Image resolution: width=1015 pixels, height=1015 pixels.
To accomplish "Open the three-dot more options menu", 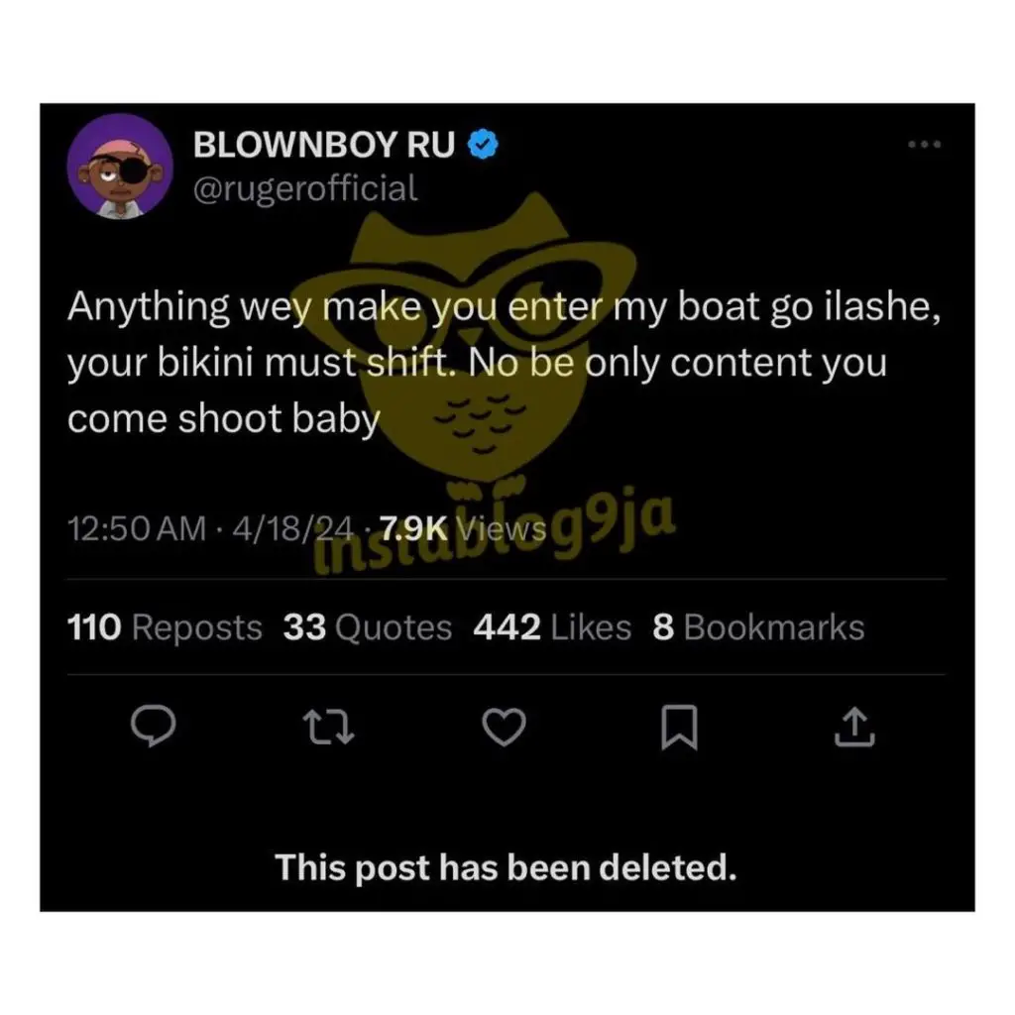I will pos(925,144).
